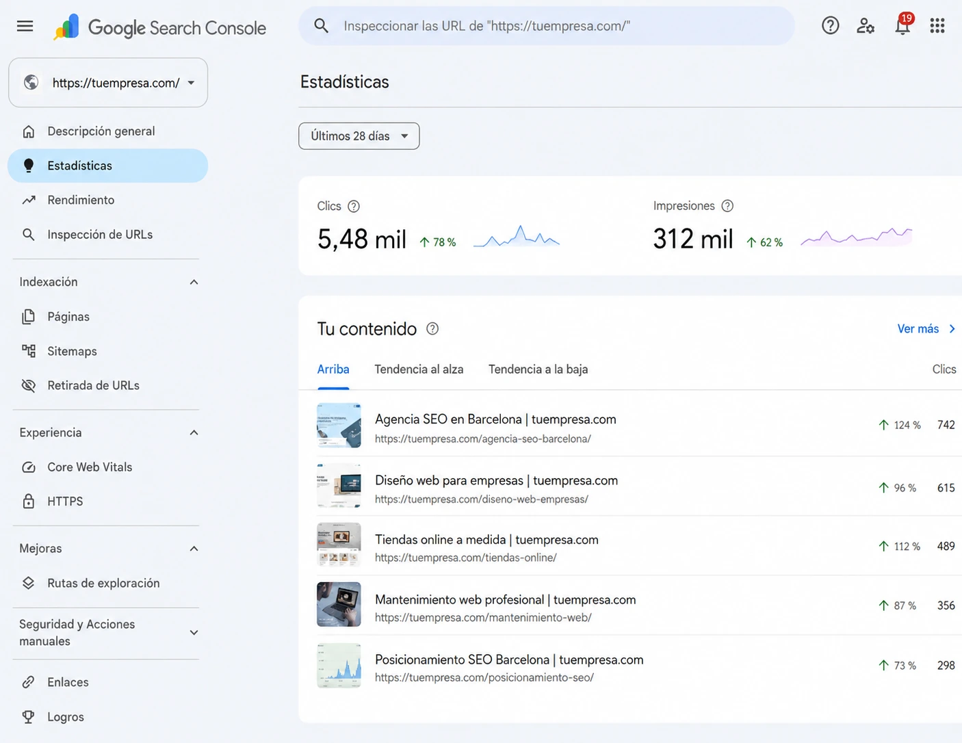Open the Google apps grid

(x=937, y=26)
